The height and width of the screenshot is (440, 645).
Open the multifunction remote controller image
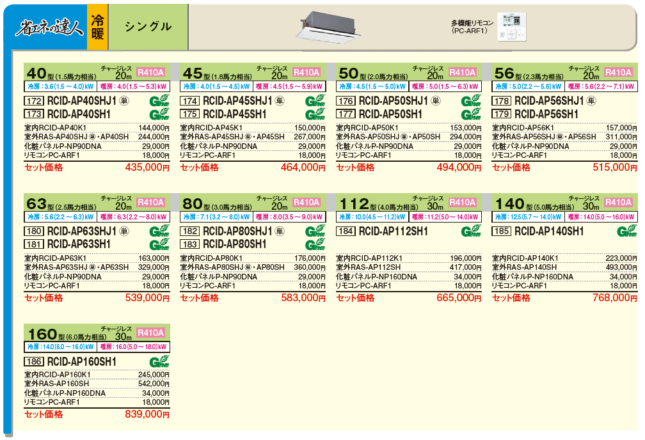(511, 27)
